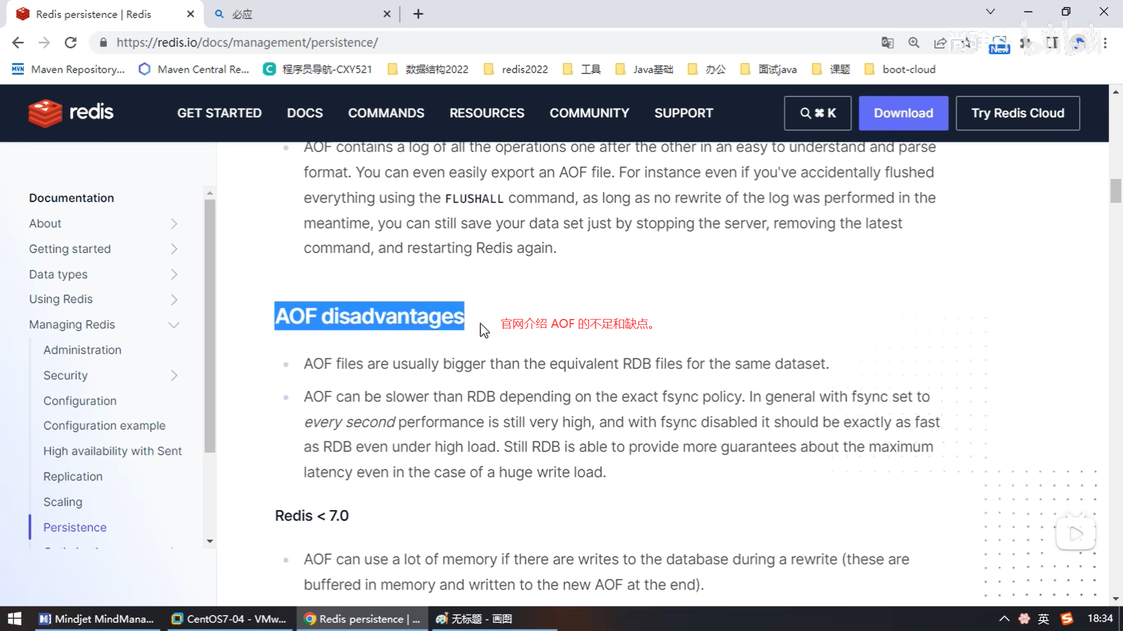Collapse the Managing Redis section
Image resolution: width=1123 pixels, height=631 pixels.
point(174,325)
